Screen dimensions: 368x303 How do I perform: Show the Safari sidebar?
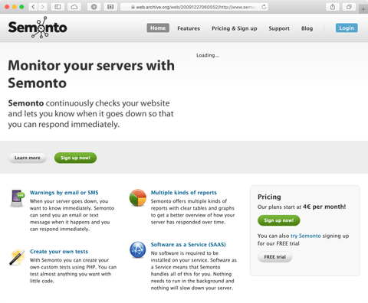pos(58,7)
